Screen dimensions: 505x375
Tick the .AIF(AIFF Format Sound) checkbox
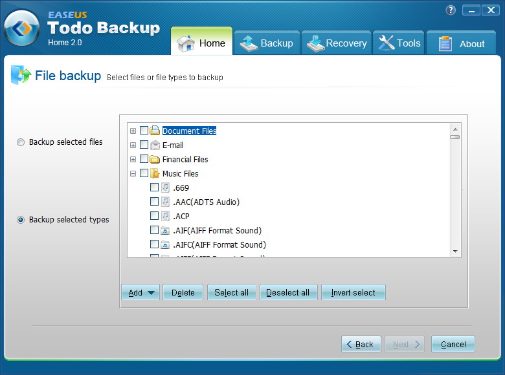pos(154,230)
